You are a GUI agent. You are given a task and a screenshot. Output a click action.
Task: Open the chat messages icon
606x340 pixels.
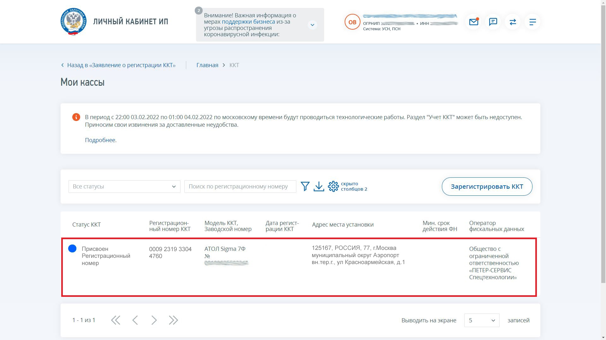(x=493, y=22)
